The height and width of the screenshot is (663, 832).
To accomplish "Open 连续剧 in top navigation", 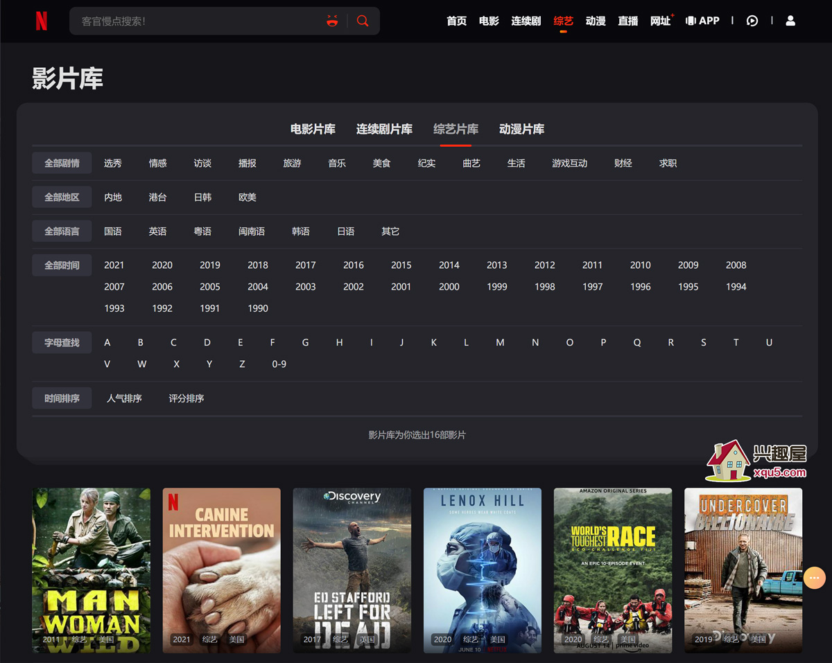I will tap(526, 21).
